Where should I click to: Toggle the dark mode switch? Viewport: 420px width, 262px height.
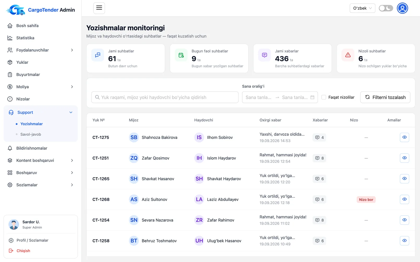tap(386, 8)
